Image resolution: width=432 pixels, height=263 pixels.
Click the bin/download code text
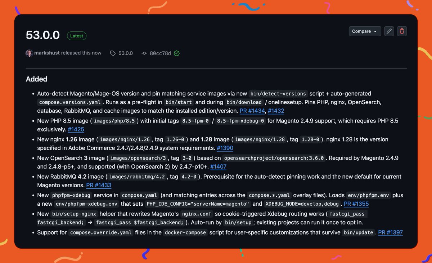(x=244, y=102)
